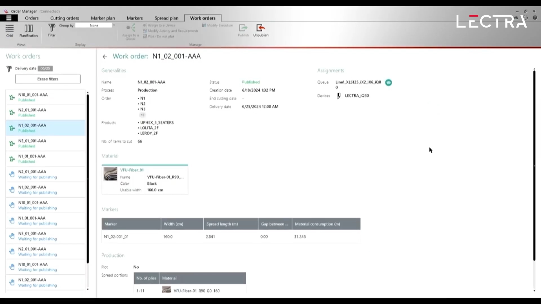This screenshot has height=304, width=541.
Task: Select N5_01_001-AAA published work order
Action: [45, 143]
